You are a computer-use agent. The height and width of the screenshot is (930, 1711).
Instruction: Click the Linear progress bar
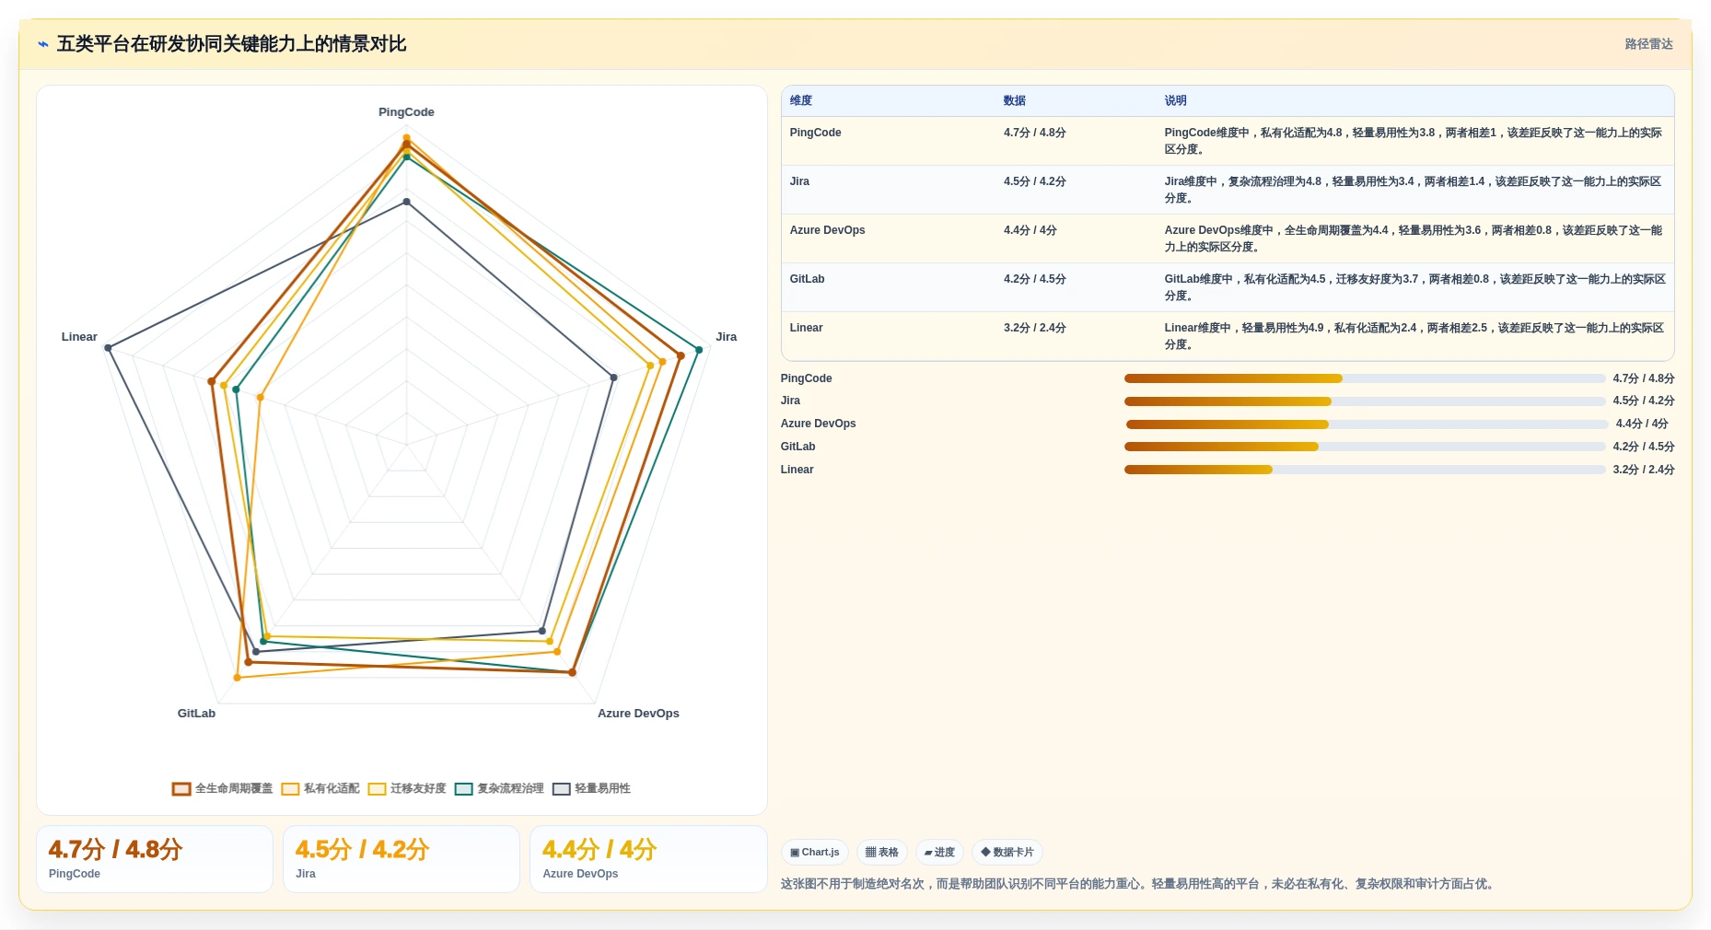coord(1365,470)
